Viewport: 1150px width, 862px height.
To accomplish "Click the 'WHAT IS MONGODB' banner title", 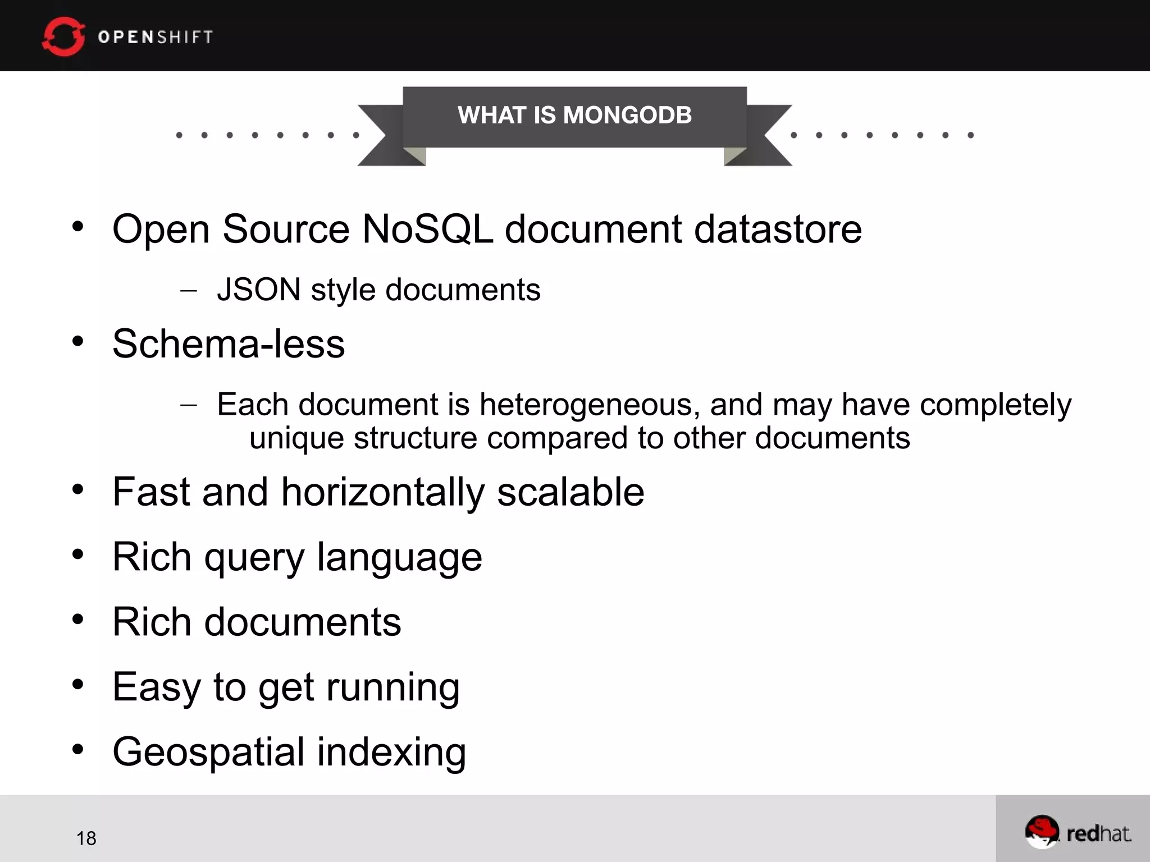I will [574, 115].
